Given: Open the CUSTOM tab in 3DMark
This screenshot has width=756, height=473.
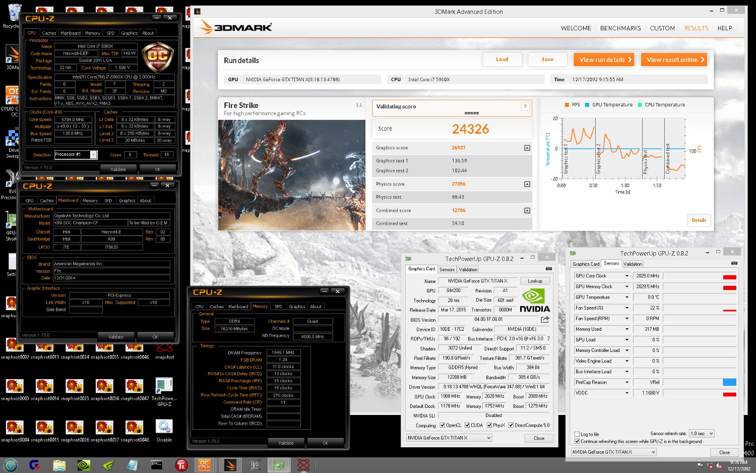Looking at the screenshot, I should [x=662, y=28].
